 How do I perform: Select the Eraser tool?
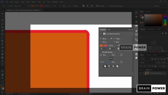[x=2, y=47]
